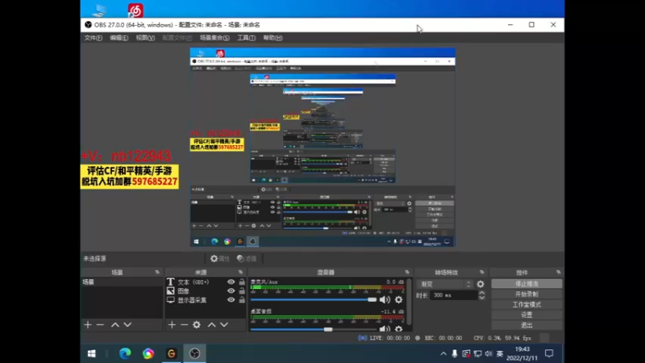The height and width of the screenshot is (363, 645).
Task: Remove selected source with minus icon
Action: 184,325
